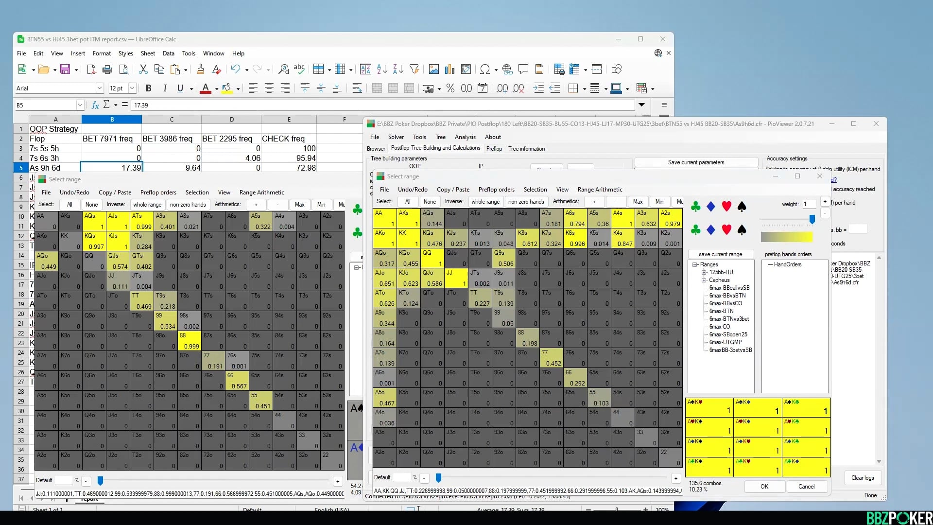Toggle the top-row black spade suit filter
Viewport: 933px width, 525px height.
point(742,207)
